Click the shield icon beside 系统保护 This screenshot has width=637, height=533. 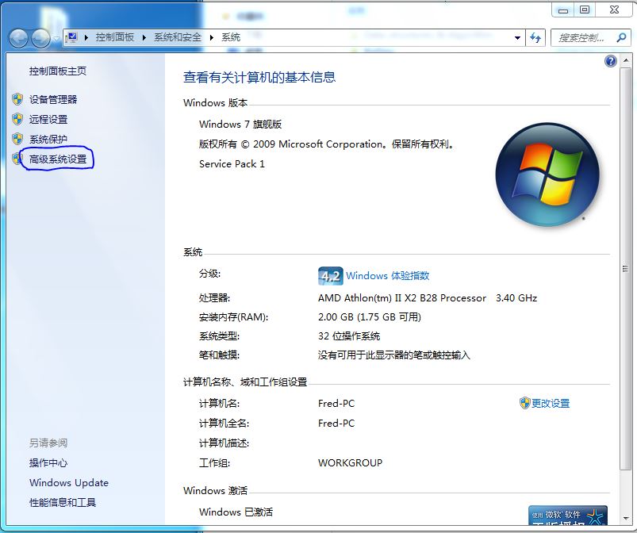pyautogui.click(x=17, y=139)
